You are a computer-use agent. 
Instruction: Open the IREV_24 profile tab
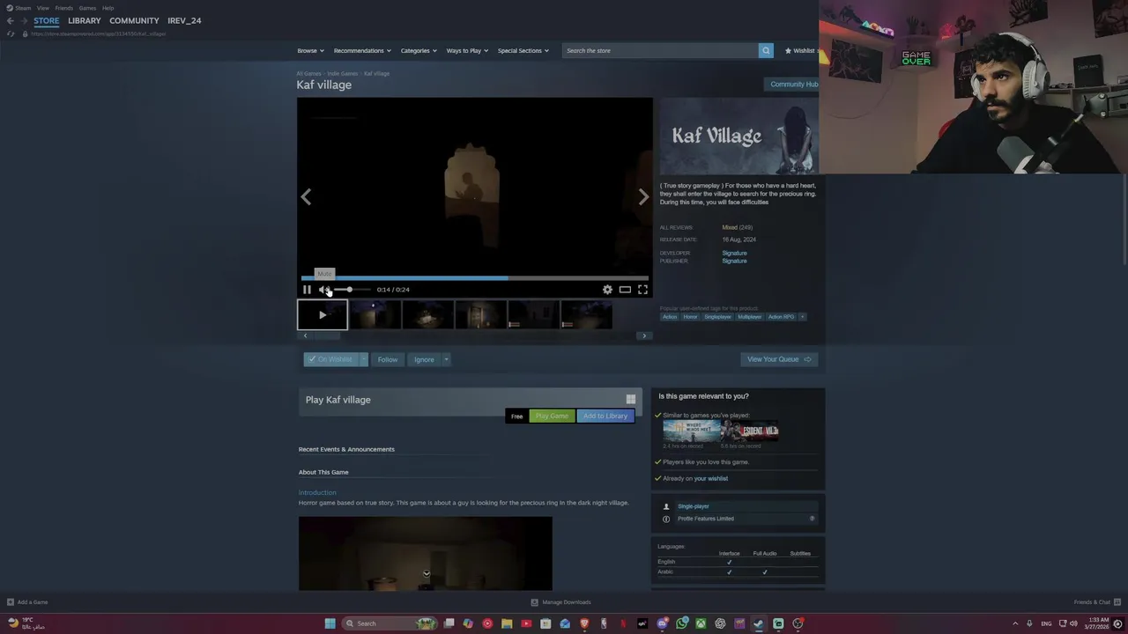pos(184,20)
